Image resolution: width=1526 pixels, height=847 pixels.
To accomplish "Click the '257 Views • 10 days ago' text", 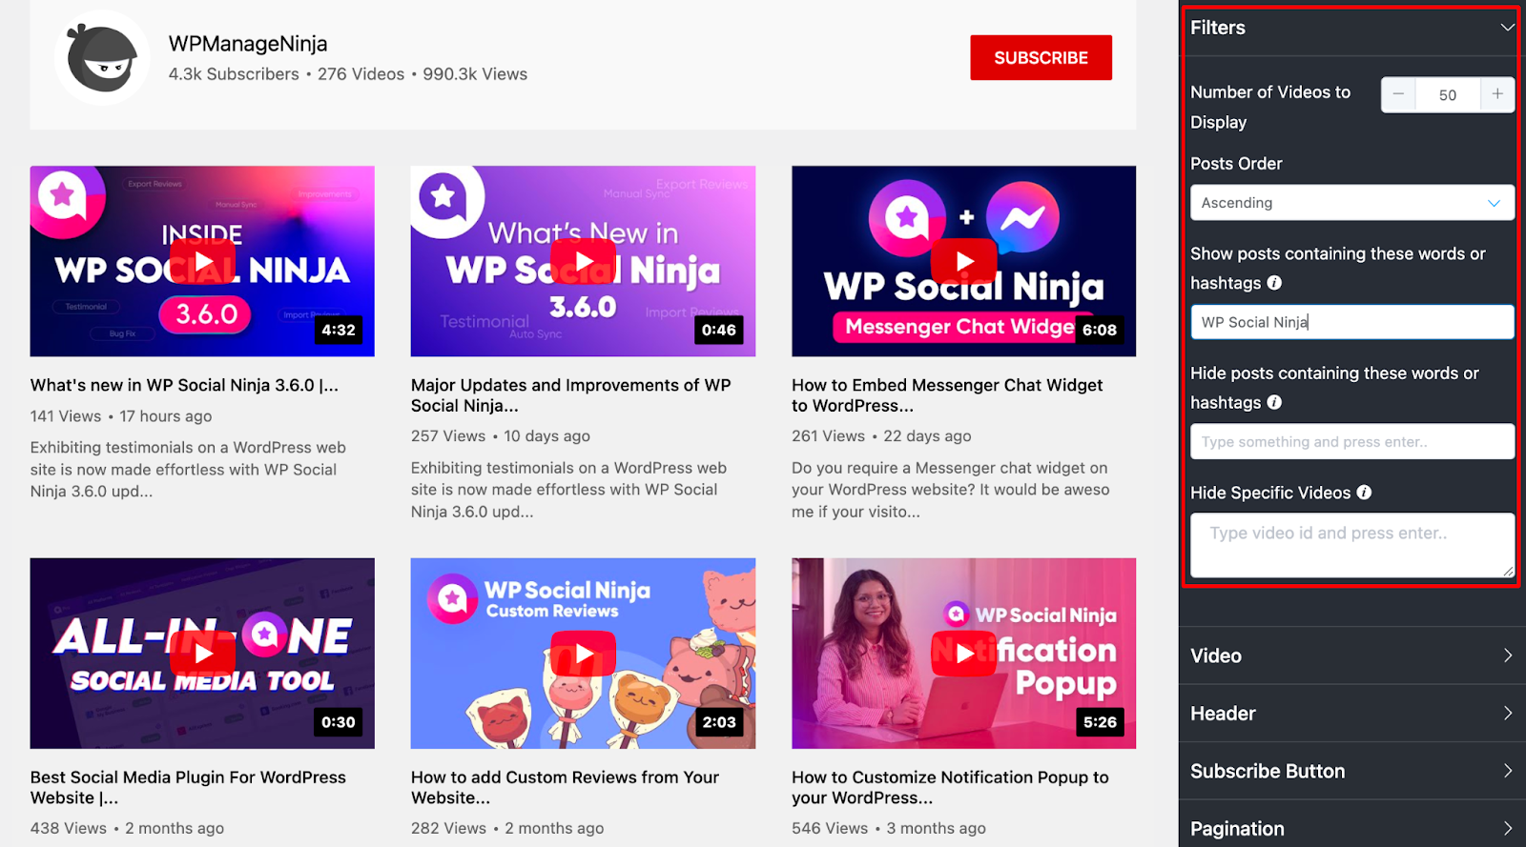I will pos(501,436).
